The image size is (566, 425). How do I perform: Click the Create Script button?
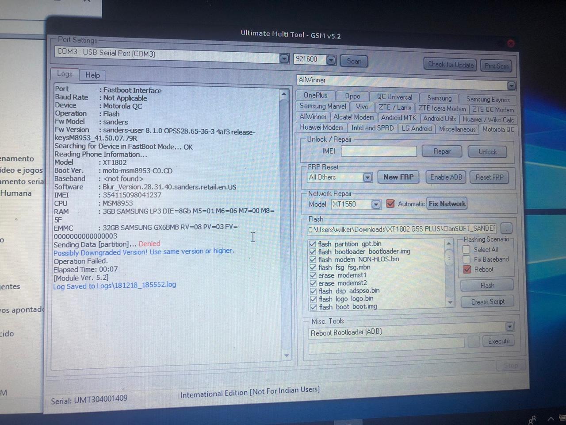(x=487, y=302)
